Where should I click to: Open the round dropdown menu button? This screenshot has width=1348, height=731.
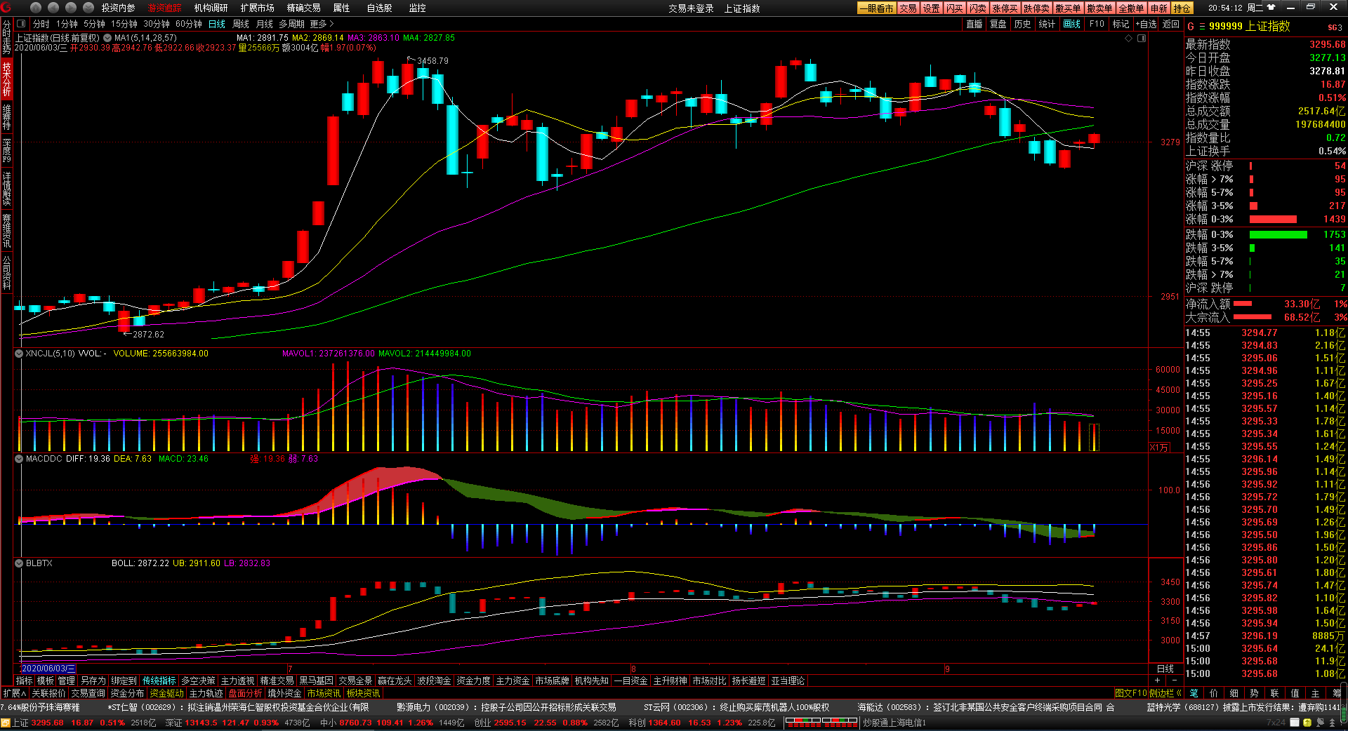(88, 8)
